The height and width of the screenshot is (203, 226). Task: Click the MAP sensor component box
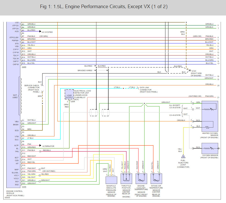click(x=111, y=180)
